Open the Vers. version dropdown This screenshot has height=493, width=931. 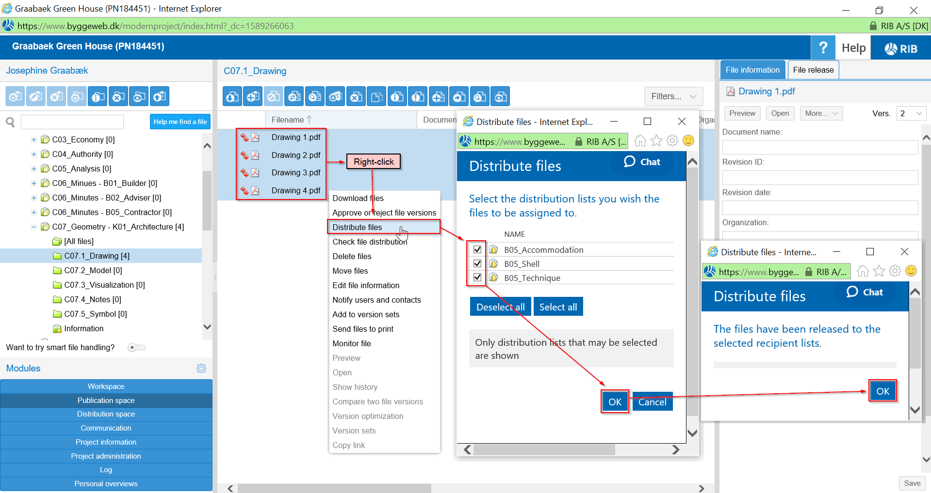point(911,113)
